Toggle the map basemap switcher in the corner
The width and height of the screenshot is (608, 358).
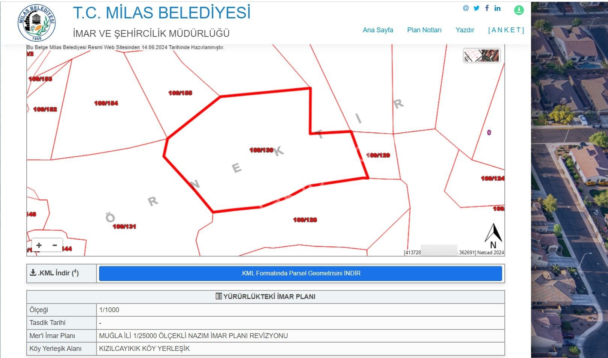481,56
